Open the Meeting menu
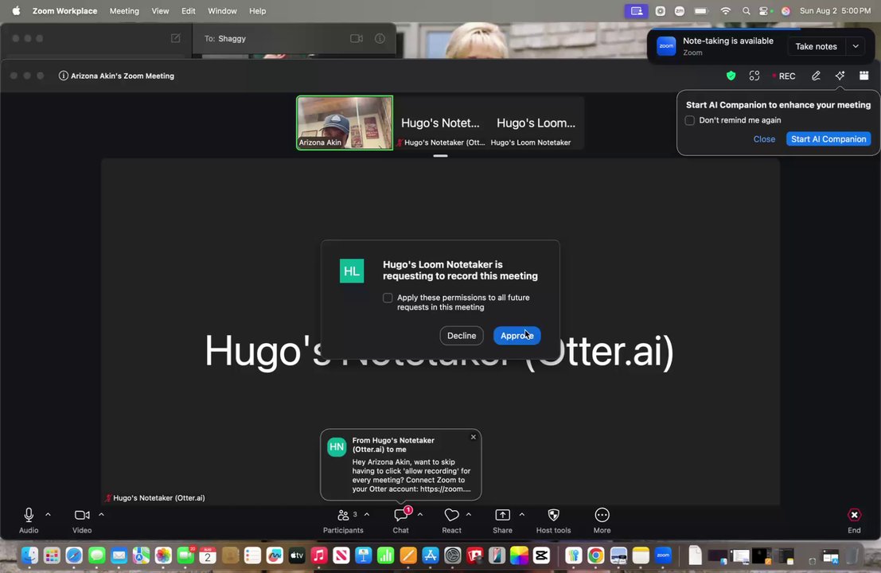 (124, 10)
